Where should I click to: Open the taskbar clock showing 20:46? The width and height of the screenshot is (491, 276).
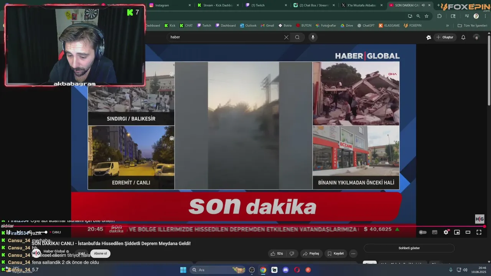pyautogui.click(x=479, y=270)
